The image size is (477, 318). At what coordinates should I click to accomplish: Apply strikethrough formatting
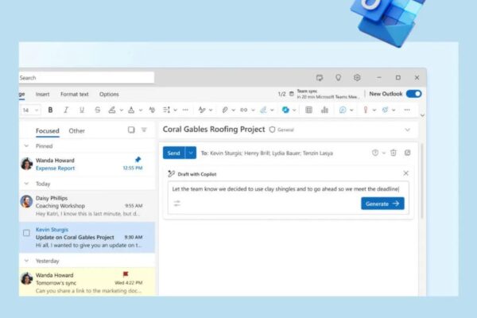(97, 110)
